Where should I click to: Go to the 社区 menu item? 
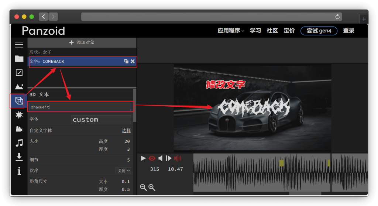tap(272, 31)
